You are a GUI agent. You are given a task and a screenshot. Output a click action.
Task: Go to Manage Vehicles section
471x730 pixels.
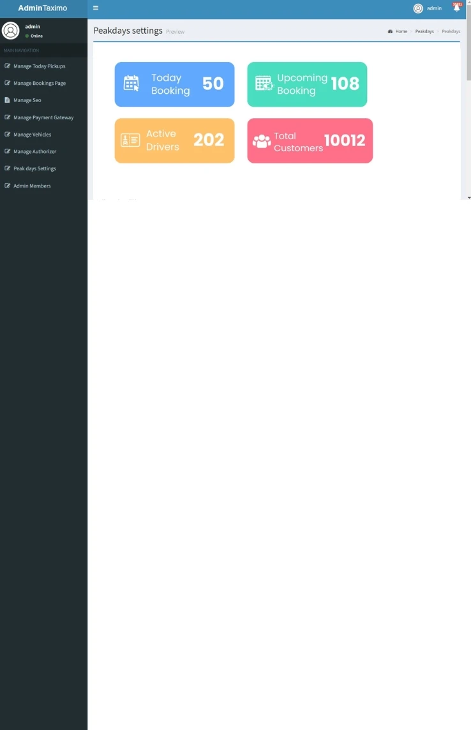pos(32,135)
